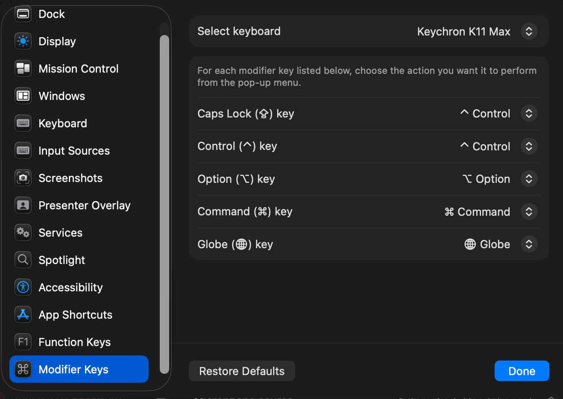Click the Globe key label
Screen dimensions: 563x399
(235, 244)
